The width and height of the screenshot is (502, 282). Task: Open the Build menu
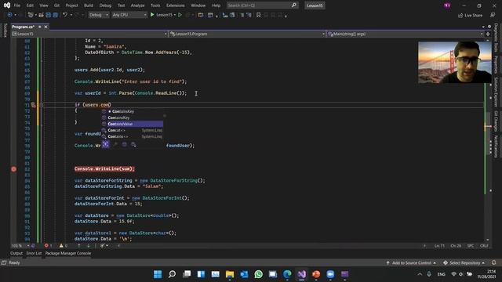click(x=89, y=5)
